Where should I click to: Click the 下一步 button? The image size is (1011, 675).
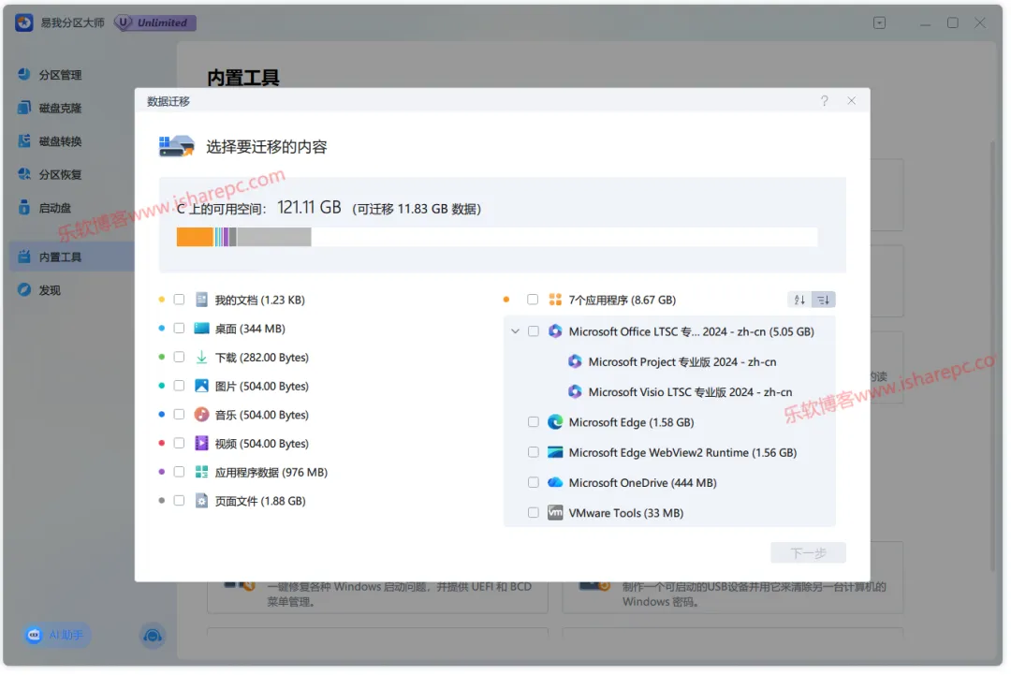809,554
